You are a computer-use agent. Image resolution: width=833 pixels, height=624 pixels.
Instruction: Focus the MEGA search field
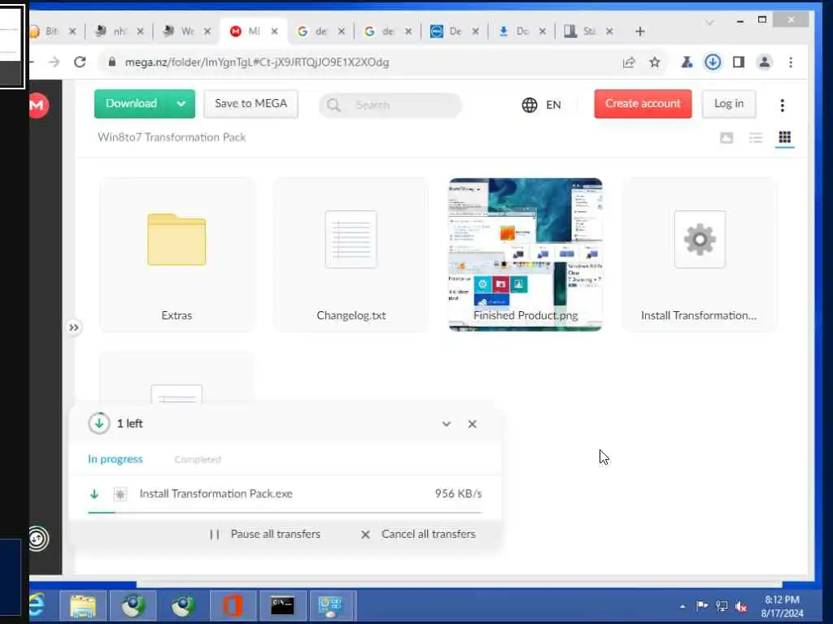(x=390, y=105)
